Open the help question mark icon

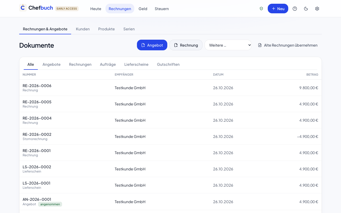click(x=295, y=9)
